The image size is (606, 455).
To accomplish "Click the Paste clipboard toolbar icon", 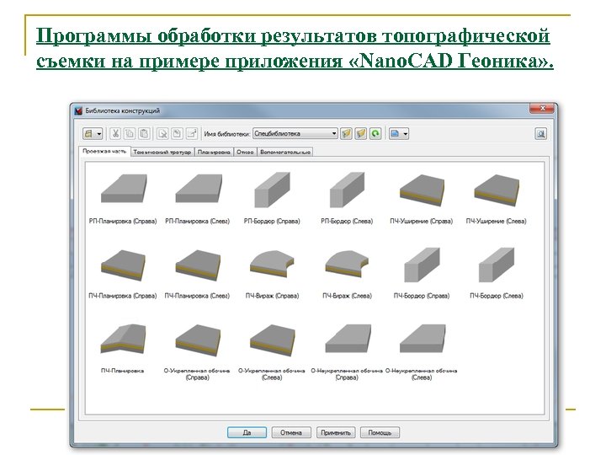I will click(x=144, y=134).
